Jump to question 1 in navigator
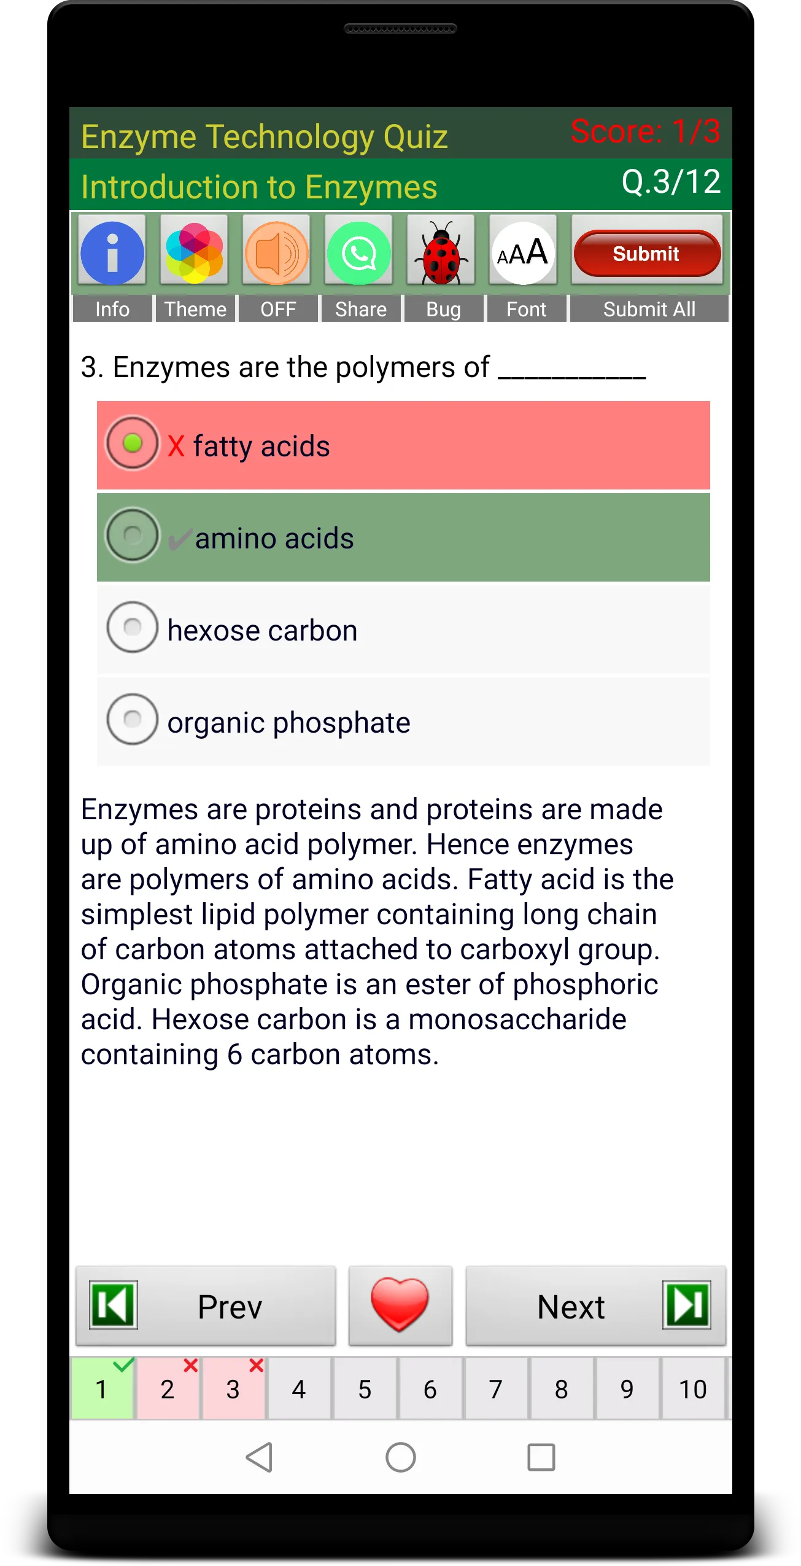Viewport: 801px width, 1566px height. tap(103, 1389)
